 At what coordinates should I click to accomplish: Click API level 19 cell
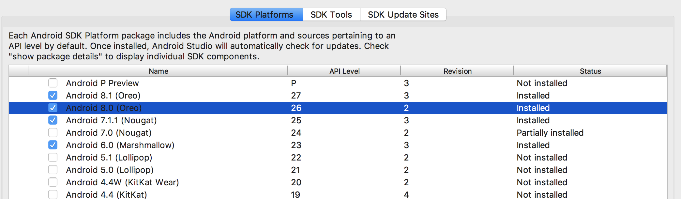click(295, 195)
